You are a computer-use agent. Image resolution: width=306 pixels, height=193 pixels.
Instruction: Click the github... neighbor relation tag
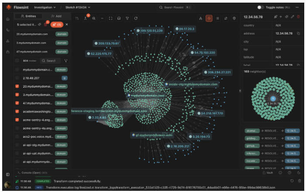[252, 146]
